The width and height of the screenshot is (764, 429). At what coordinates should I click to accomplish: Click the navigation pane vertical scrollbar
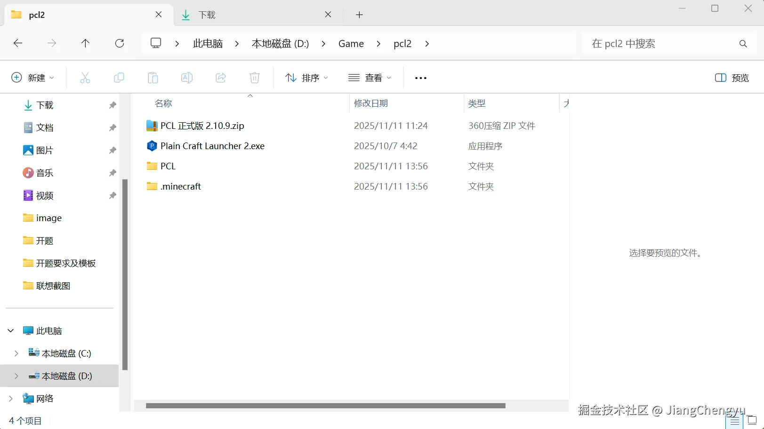click(125, 275)
